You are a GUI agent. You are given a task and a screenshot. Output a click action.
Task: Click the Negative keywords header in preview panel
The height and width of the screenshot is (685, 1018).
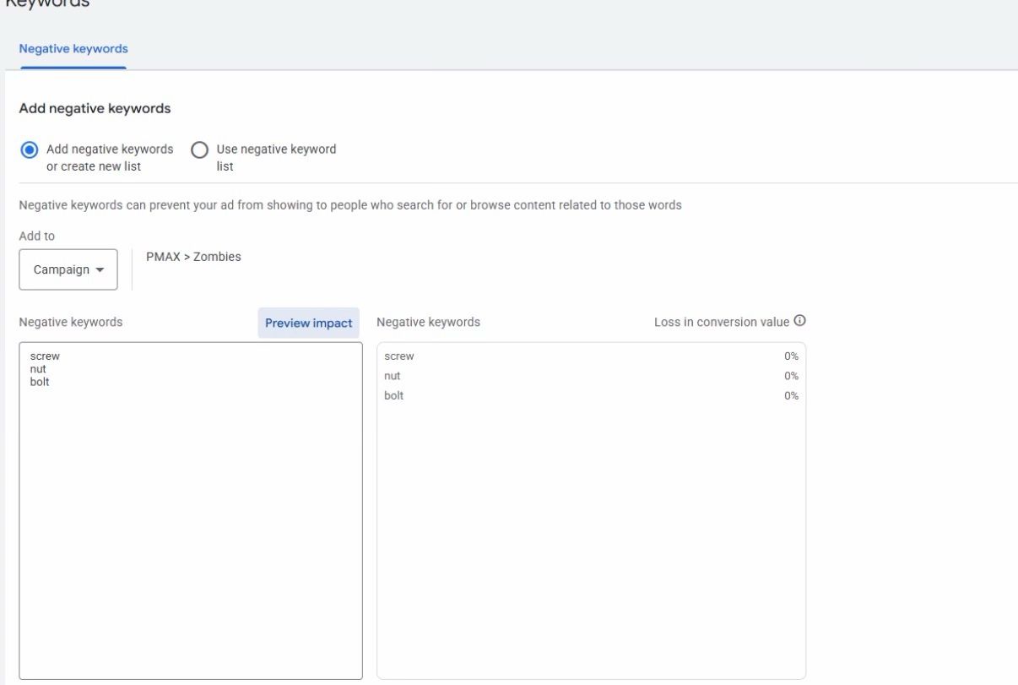(x=428, y=322)
